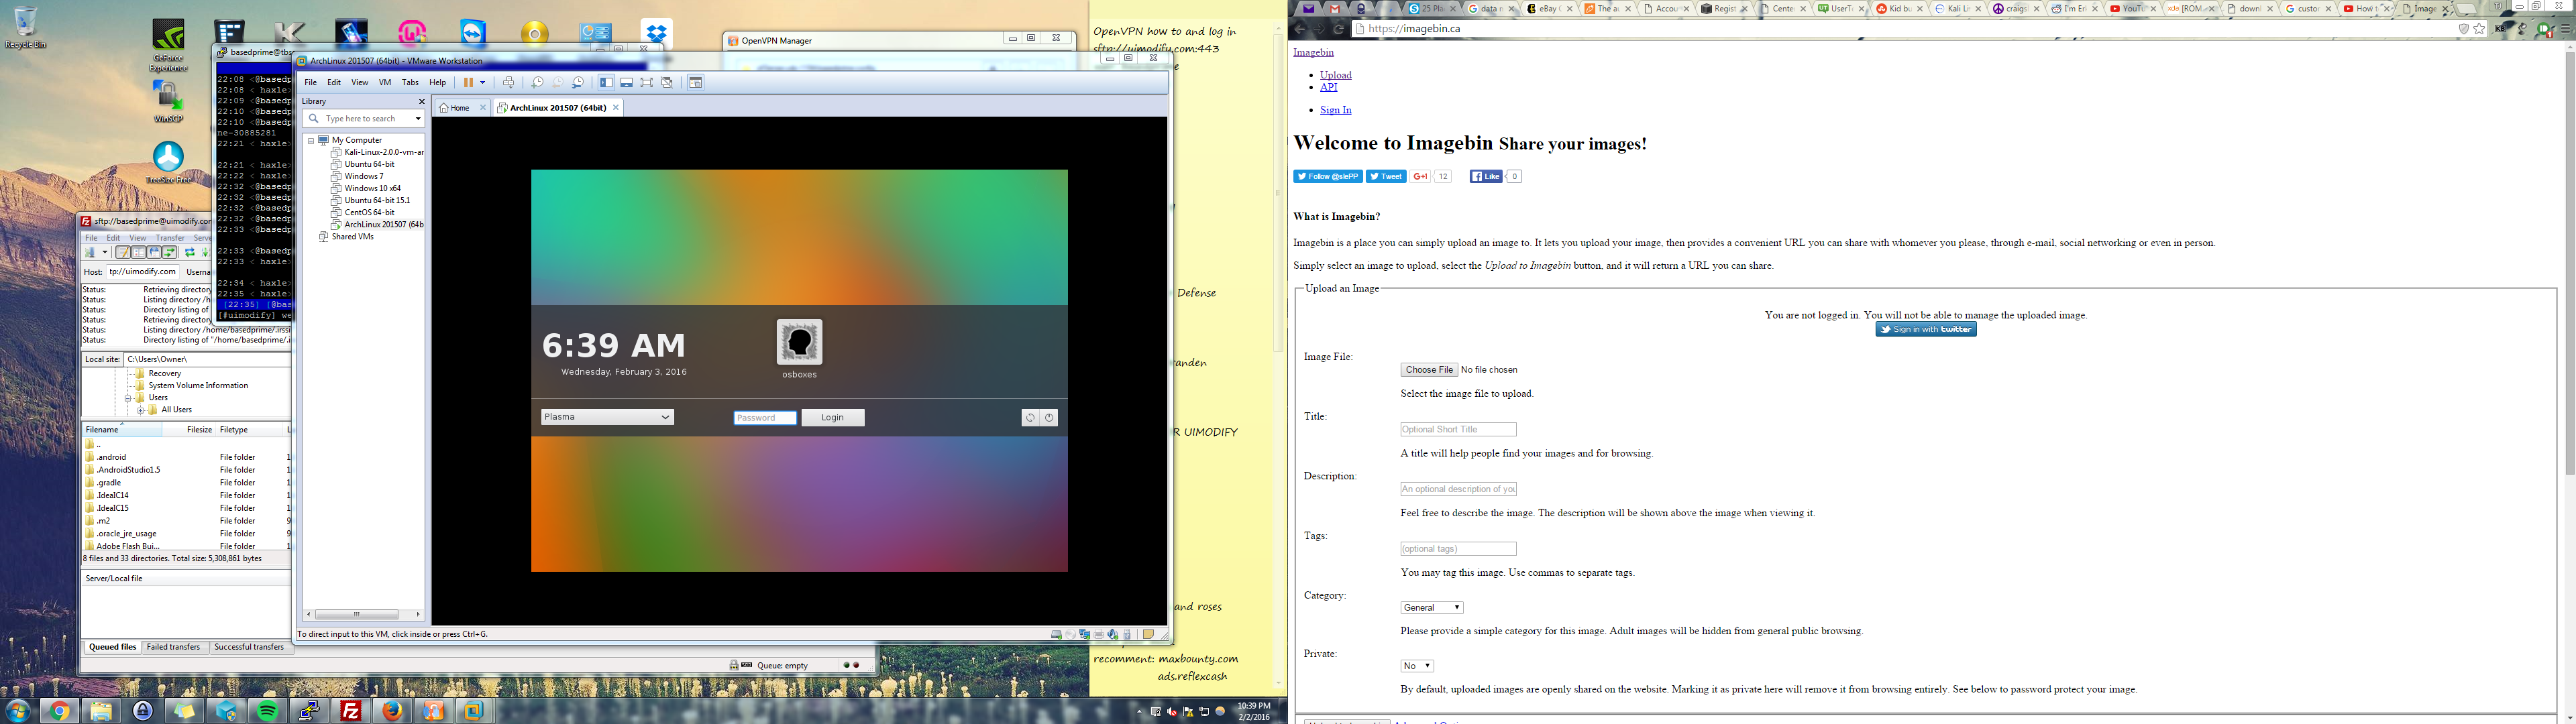Take a snapshot using VMware toolbar icon
Viewport: 2576px width, 724px height.
(x=538, y=83)
